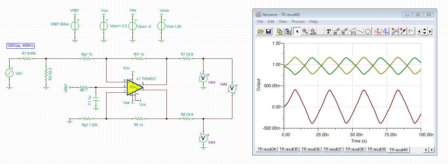The image size is (448, 164).
Task: Select resistor label R7 24,9
Action: 187,54
